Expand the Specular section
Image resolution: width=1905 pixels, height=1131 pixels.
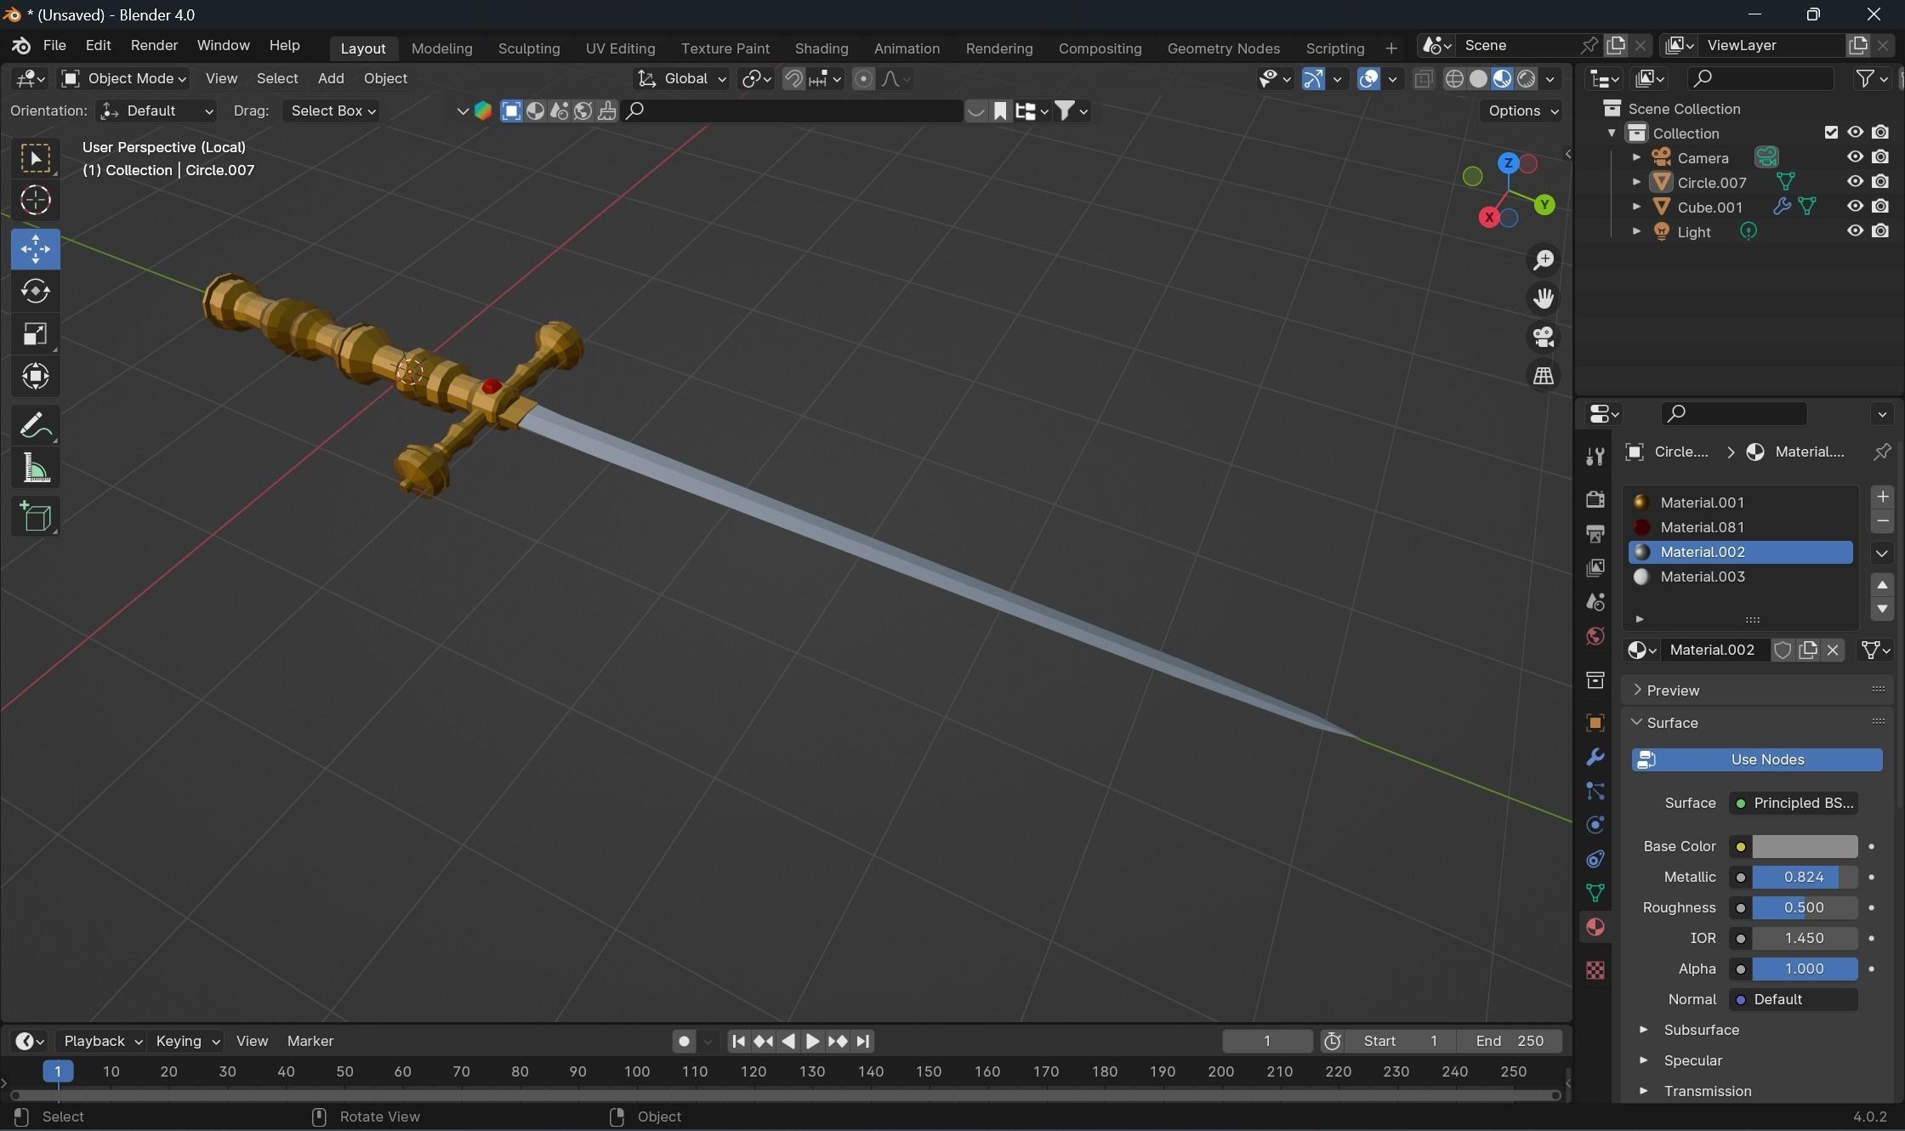point(1681,1060)
